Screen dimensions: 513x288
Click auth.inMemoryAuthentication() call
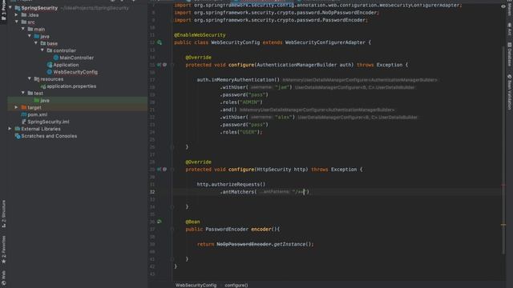[x=238, y=80]
